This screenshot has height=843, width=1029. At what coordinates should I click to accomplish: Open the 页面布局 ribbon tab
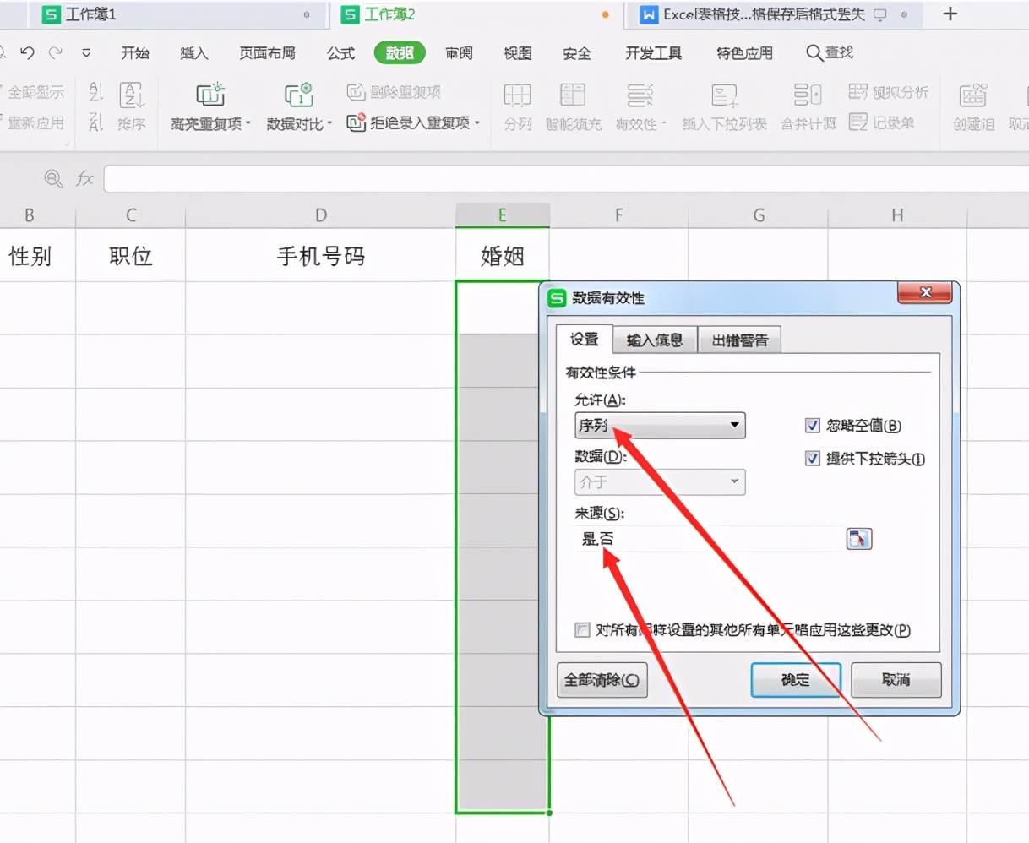tap(268, 53)
